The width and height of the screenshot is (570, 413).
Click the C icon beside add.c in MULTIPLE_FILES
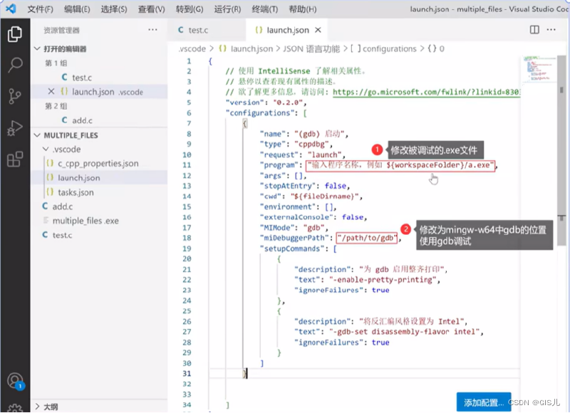45,206
